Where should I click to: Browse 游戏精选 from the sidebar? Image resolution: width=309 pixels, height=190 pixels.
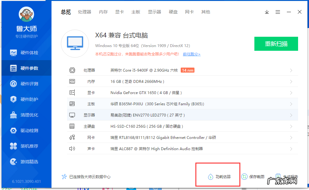26,161
